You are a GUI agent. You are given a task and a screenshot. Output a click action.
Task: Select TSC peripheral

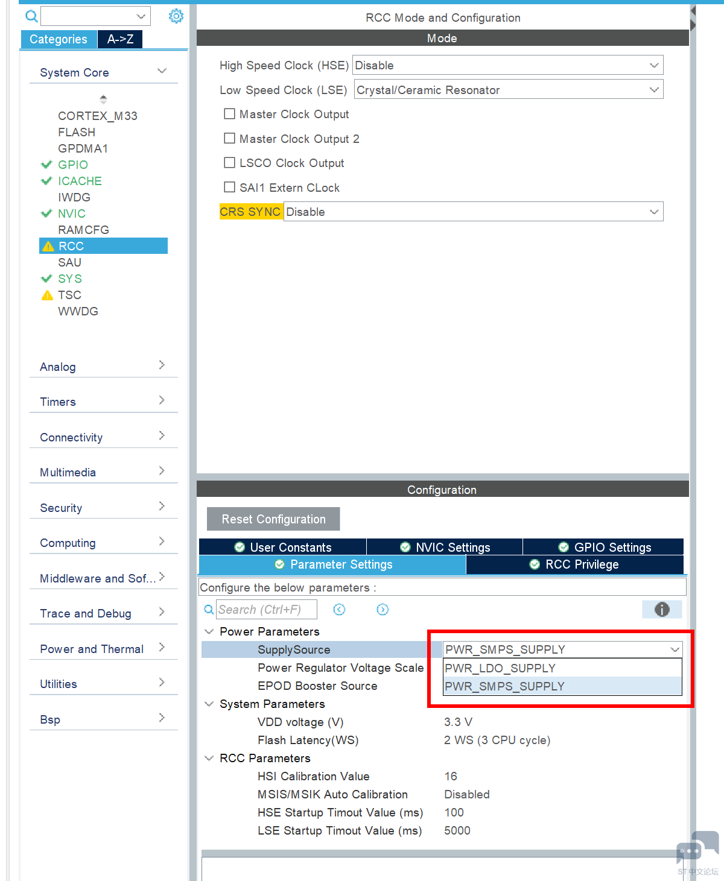pos(69,295)
